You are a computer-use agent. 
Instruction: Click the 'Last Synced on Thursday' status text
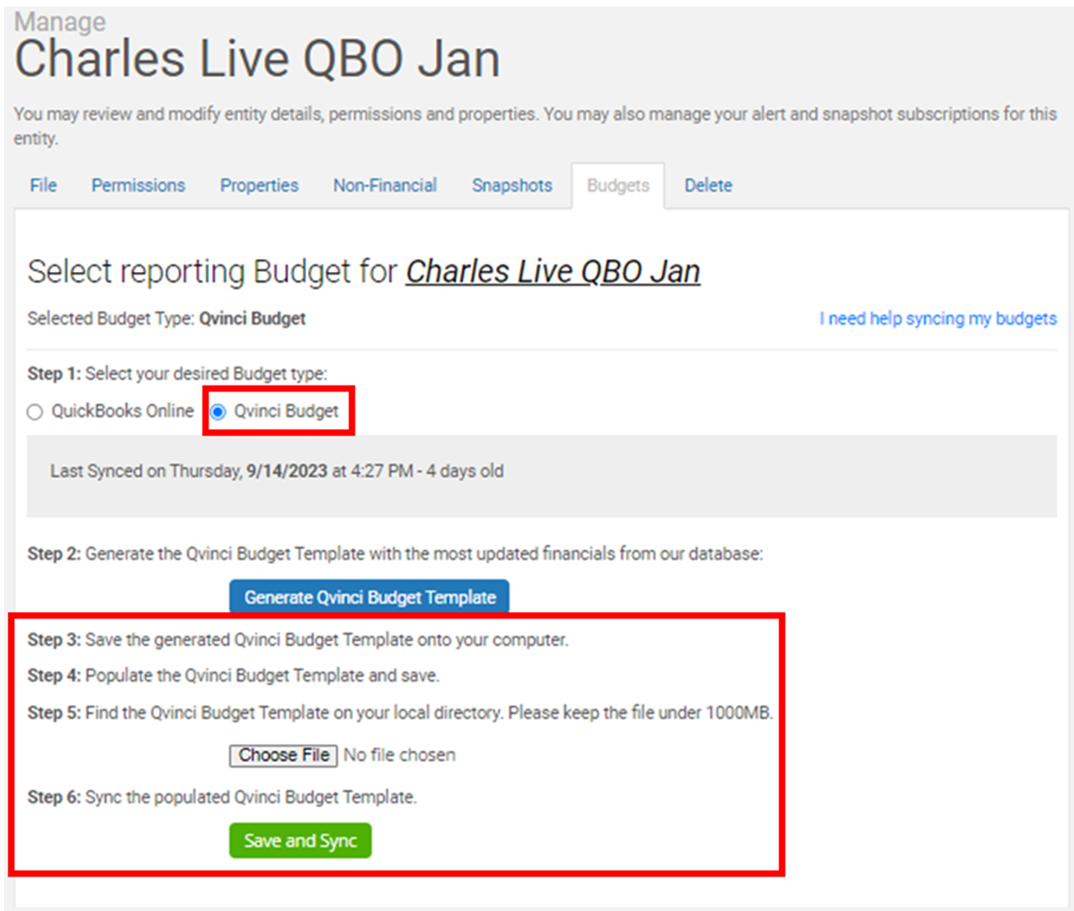[x=277, y=472]
